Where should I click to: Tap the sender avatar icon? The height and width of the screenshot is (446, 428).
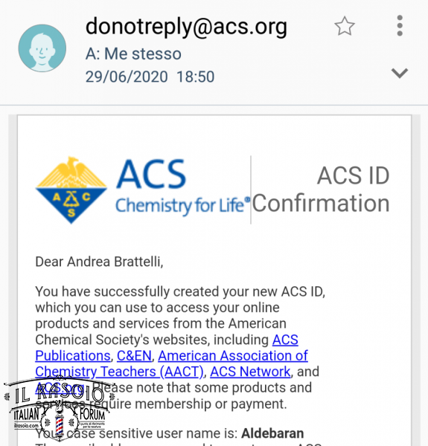[x=42, y=48]
